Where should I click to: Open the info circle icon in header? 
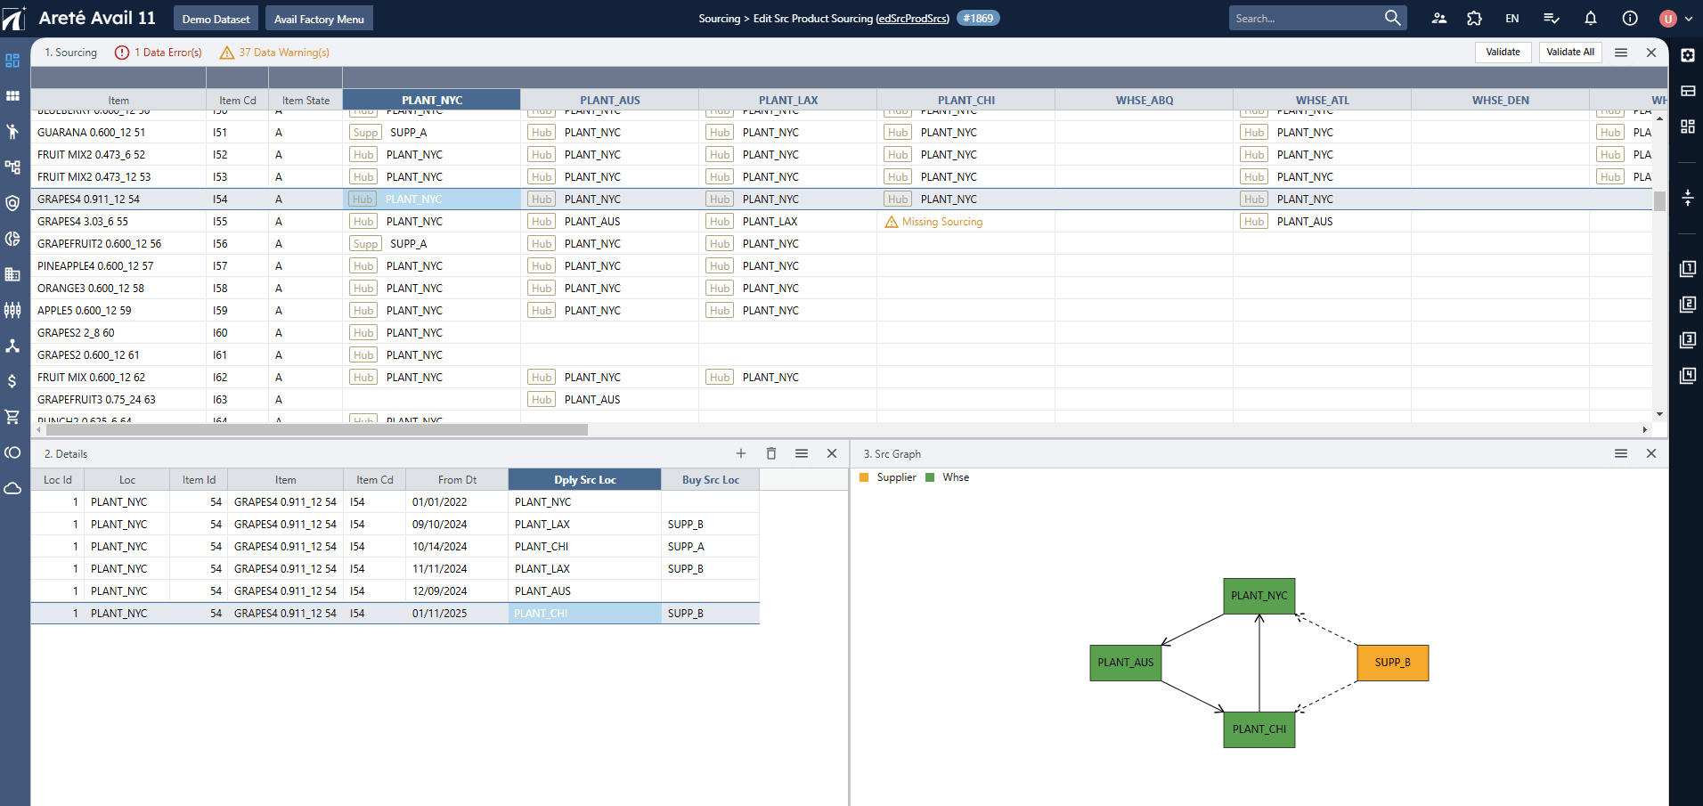coord(1630,18)
